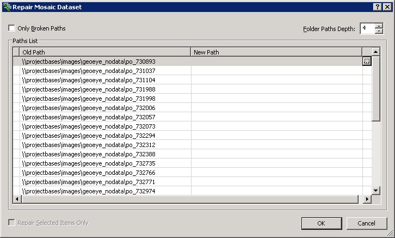
Task: Select the row ending in po_731104
Action: pyautogui.click(x=89, y=80)
